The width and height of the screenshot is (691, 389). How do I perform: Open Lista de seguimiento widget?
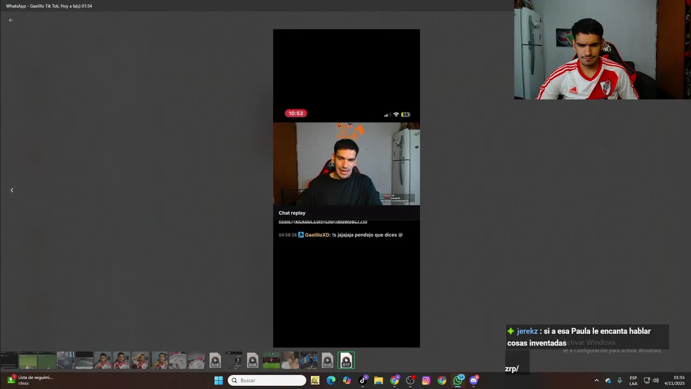(x=30, y=380)
